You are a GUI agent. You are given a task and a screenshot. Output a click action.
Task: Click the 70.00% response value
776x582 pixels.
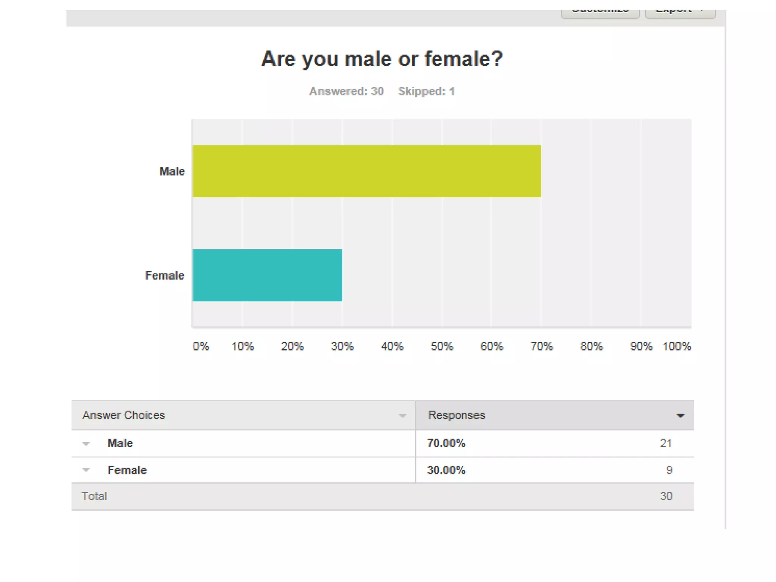pos(446,443)
